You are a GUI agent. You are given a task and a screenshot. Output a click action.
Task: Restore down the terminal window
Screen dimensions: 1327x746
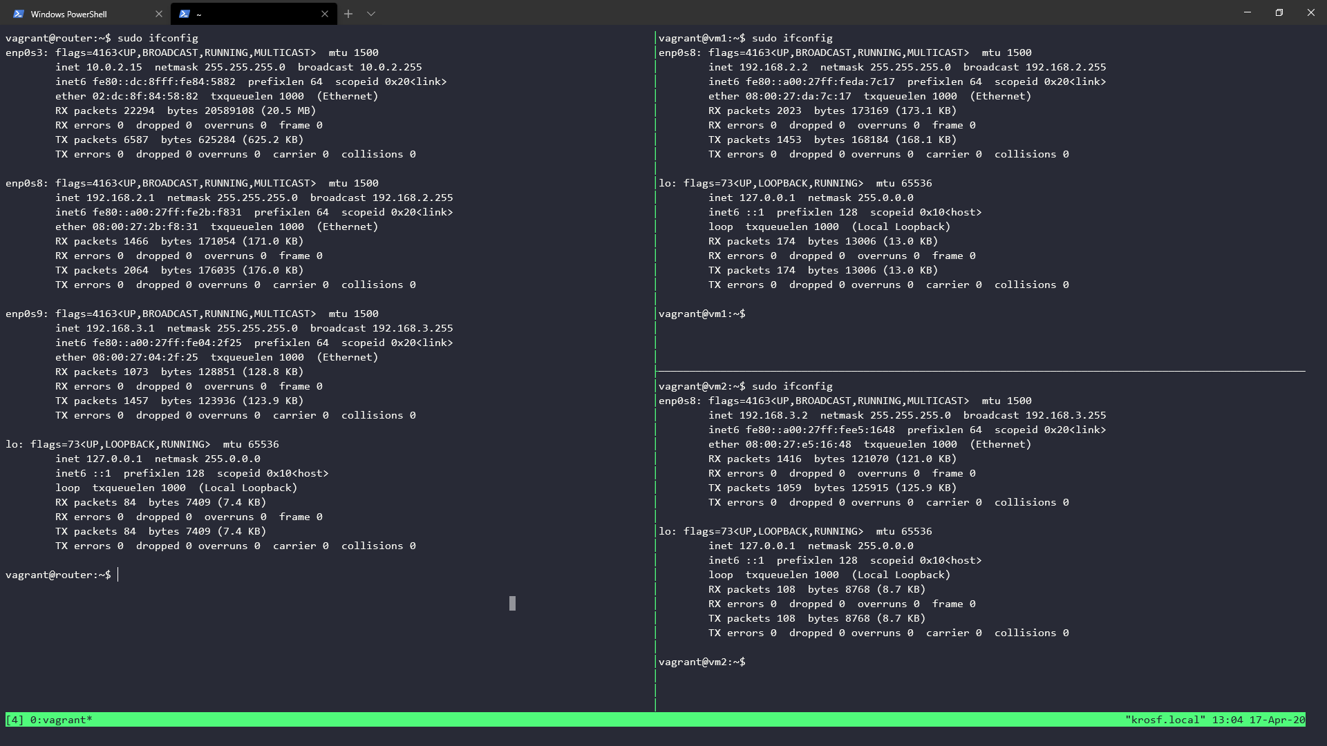pyautogui.click(x=1279, y=12)
